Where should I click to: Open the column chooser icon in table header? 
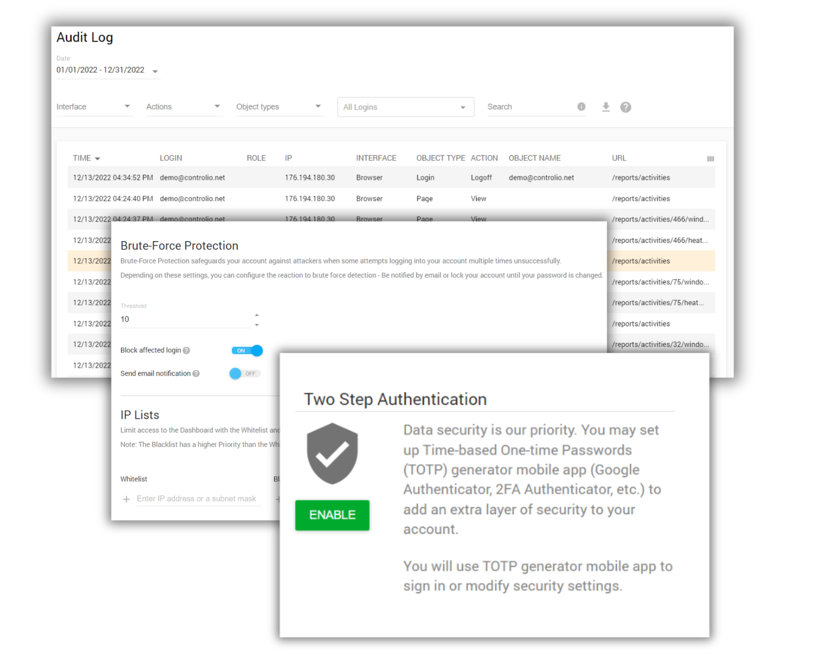coord(710,159)
